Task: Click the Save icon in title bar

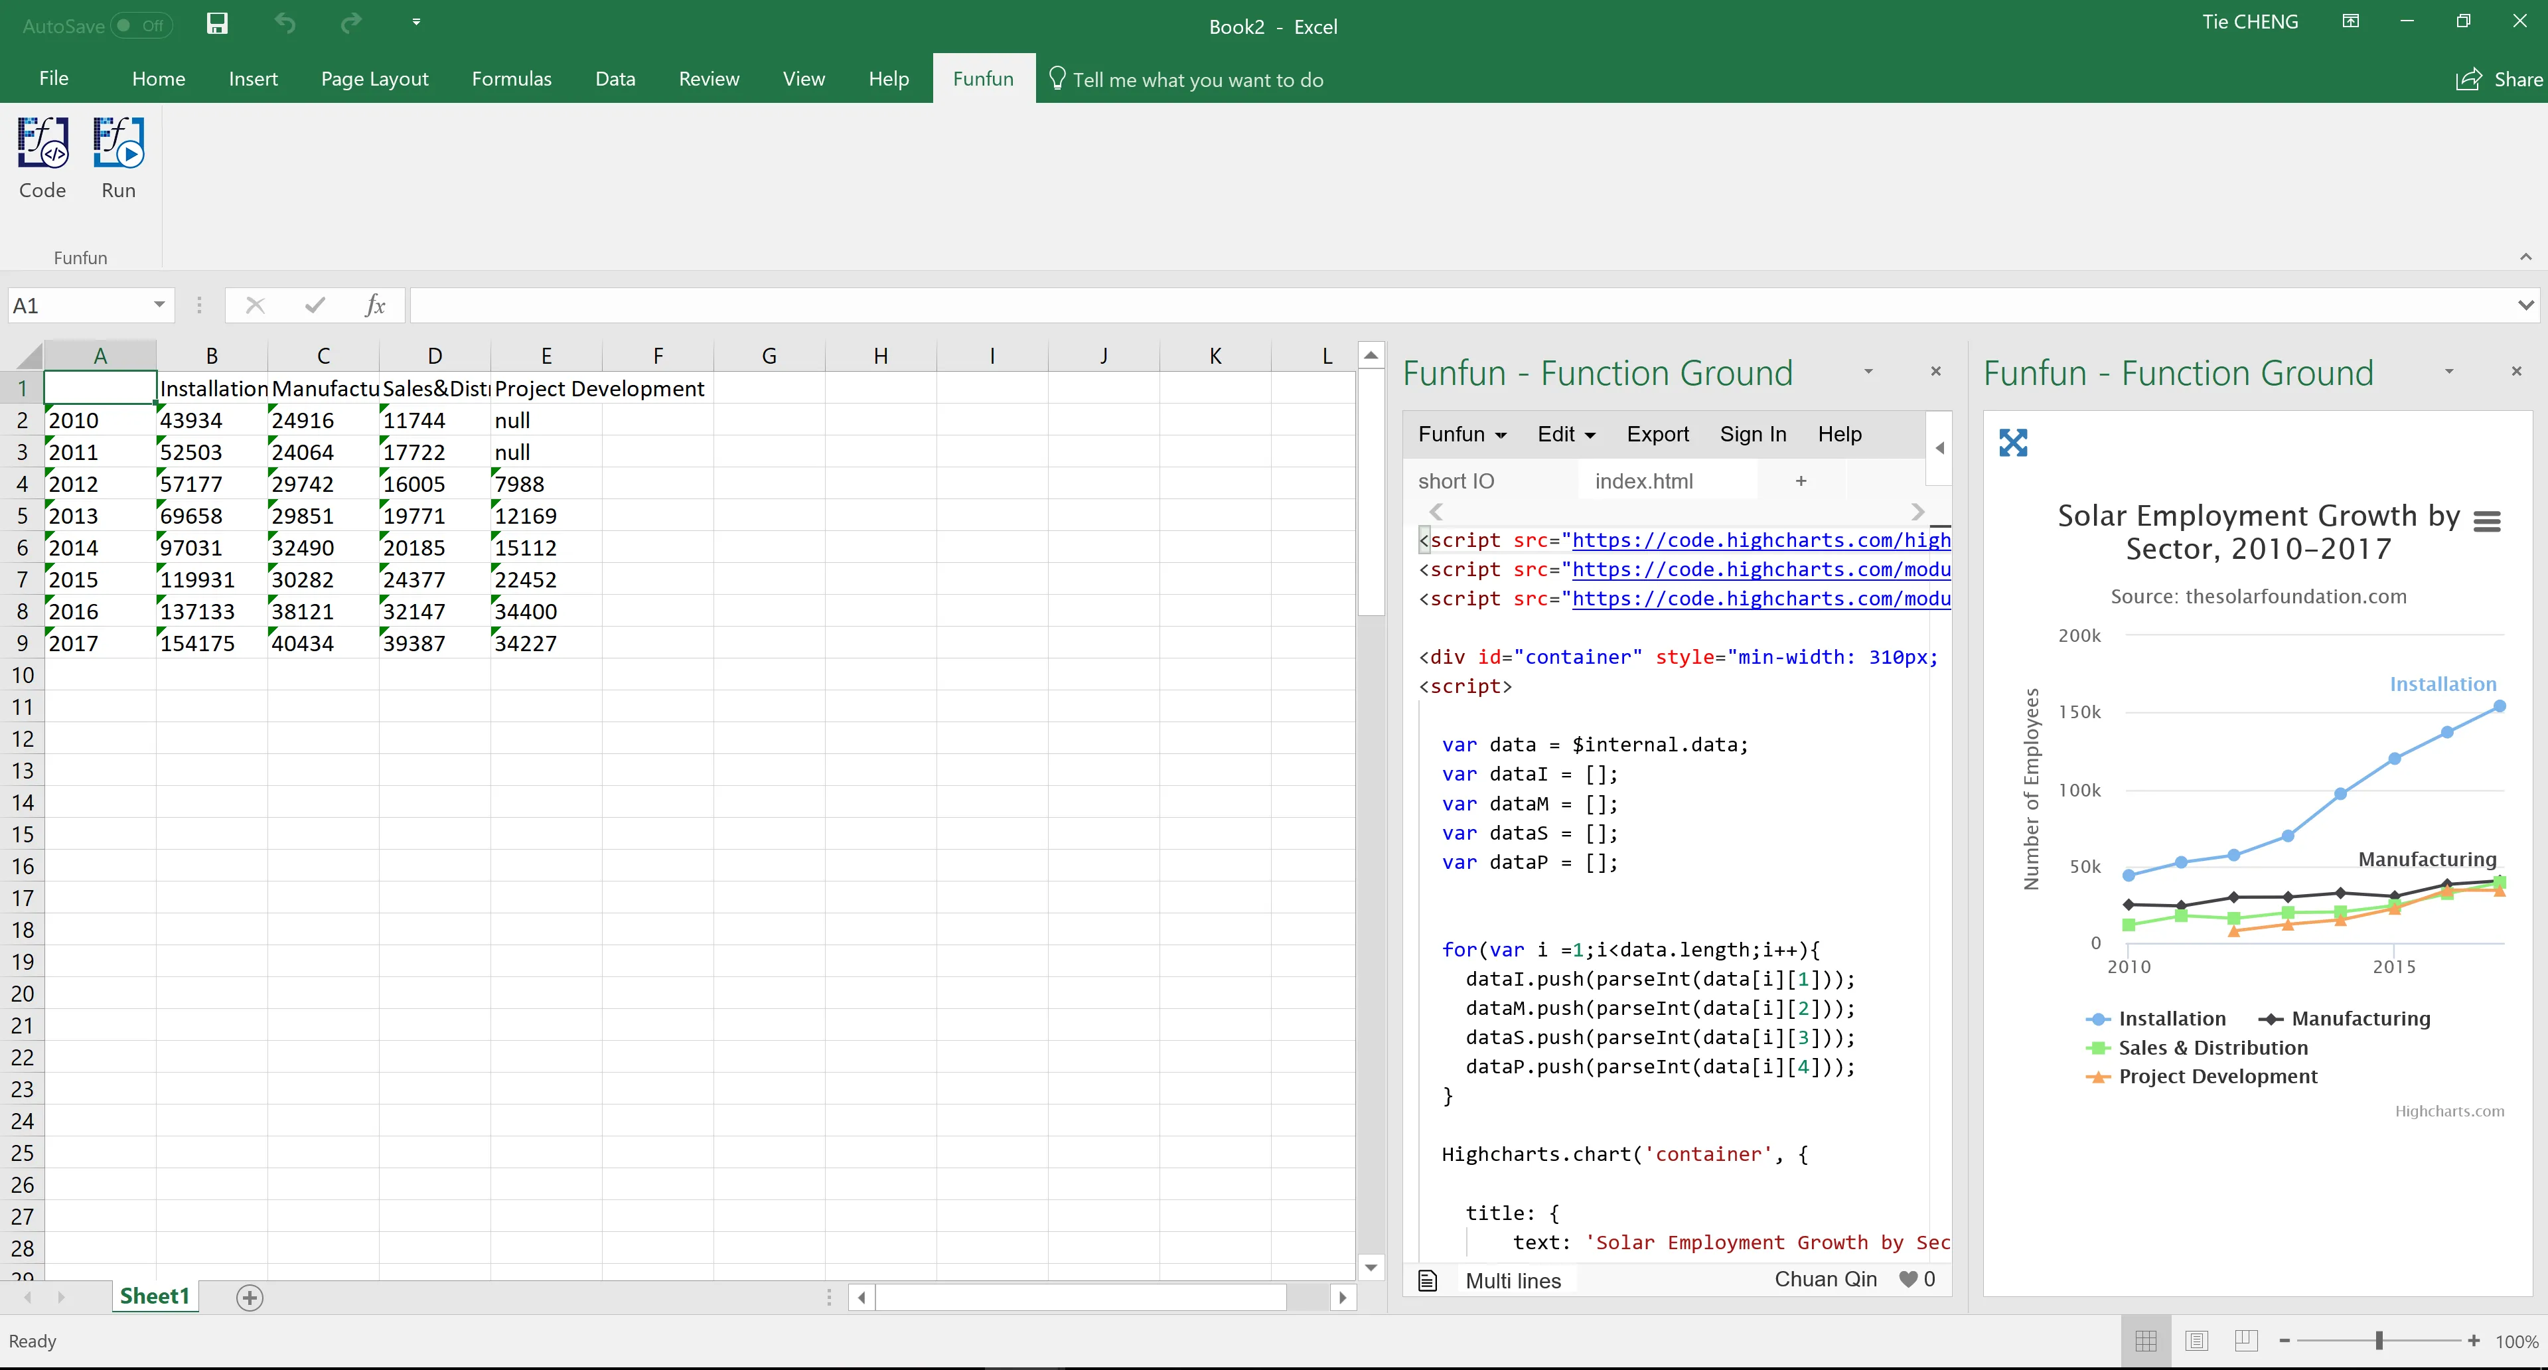Action: click(216, 24)
